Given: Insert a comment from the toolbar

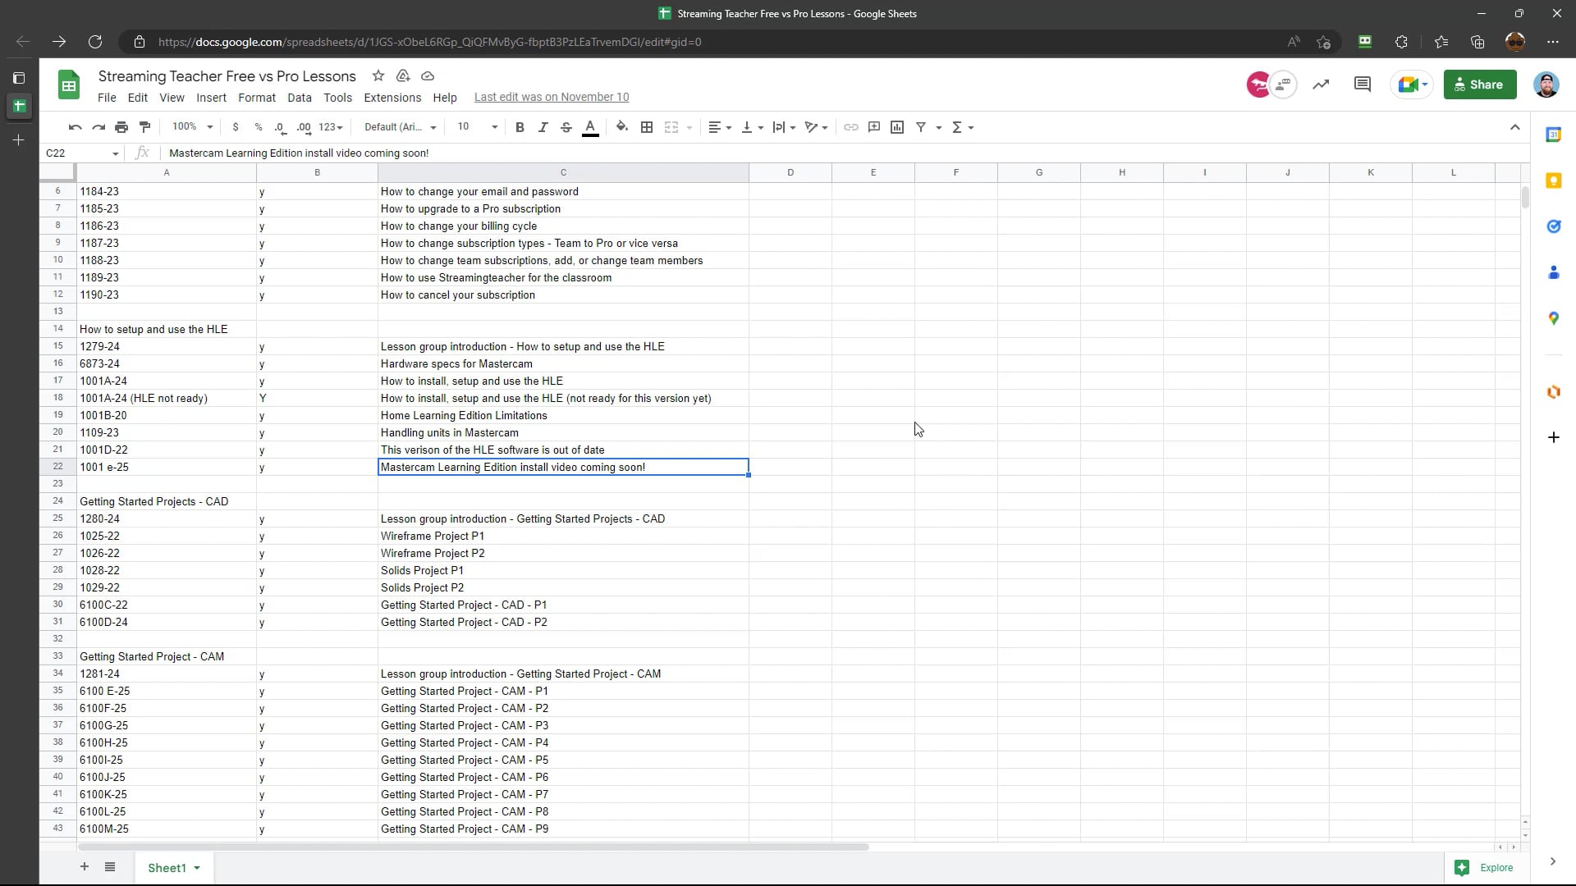Looking at the screenshot, I should [874, 127].
